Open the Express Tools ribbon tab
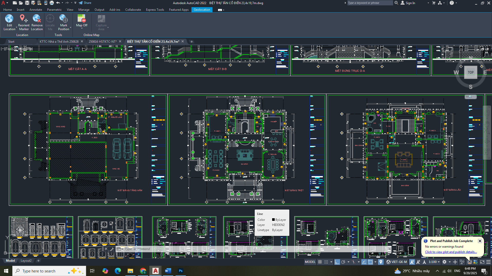Screen dimensions: 492x276 [155, 10]
